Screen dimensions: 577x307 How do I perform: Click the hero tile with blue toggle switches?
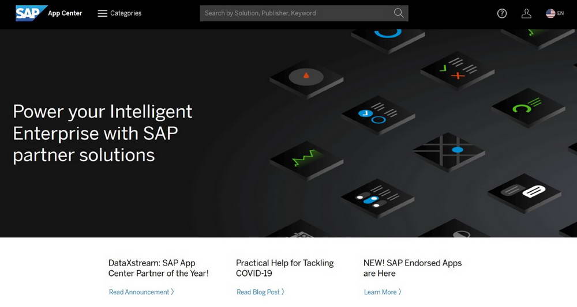(x=377, y=197)
